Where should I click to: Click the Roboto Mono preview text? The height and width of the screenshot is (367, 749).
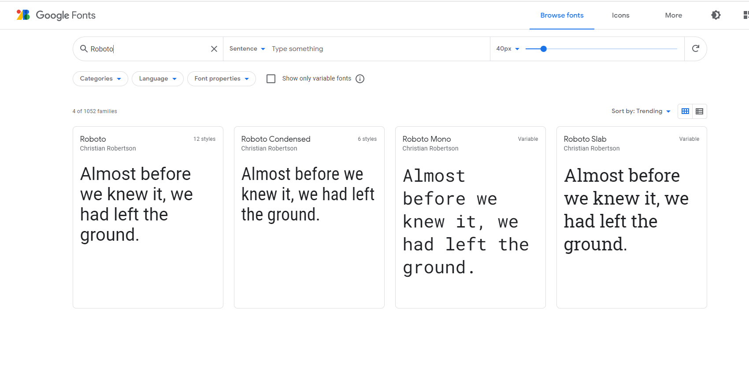466,222
